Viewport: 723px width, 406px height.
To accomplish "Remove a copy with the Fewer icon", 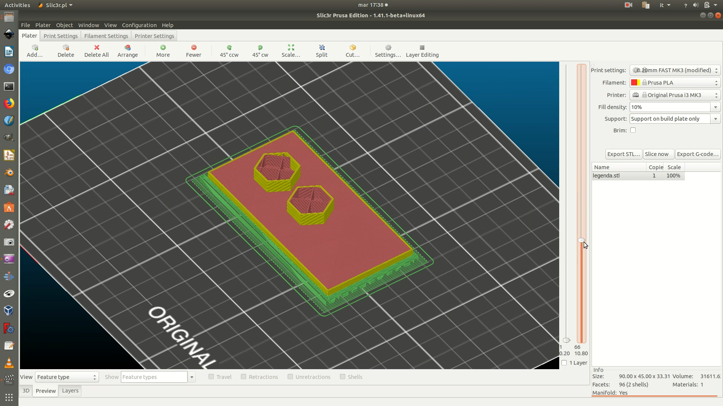I will (x=194, y=47).
